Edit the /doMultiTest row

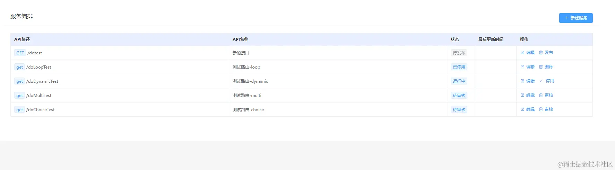point(527,95)
